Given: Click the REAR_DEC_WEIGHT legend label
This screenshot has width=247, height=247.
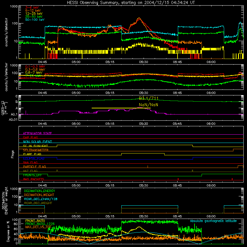Looking at the screenshot, I should click(38, 203).
